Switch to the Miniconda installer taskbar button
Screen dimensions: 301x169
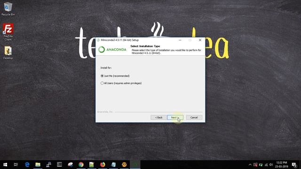(135, 165)
